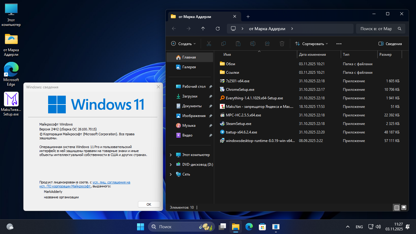This screenshot has width=416, height=234.
Task: Open the See more ellipsis menu
Action: [339, 44]
